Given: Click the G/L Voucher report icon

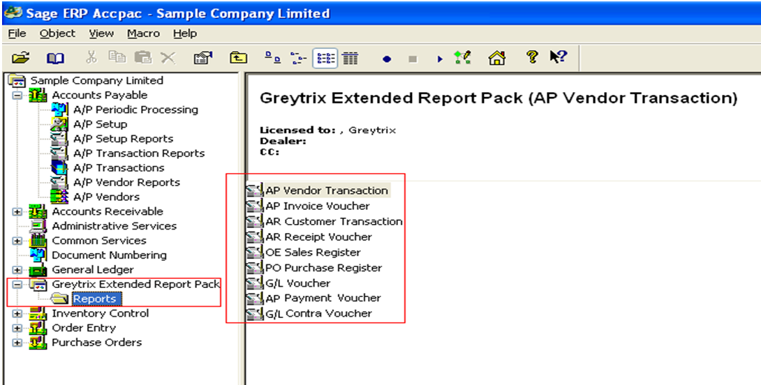Looking at the screenshot, I should [256, 283].
